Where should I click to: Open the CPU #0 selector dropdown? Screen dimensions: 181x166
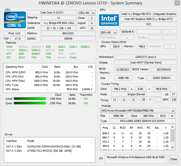point(87,13)
